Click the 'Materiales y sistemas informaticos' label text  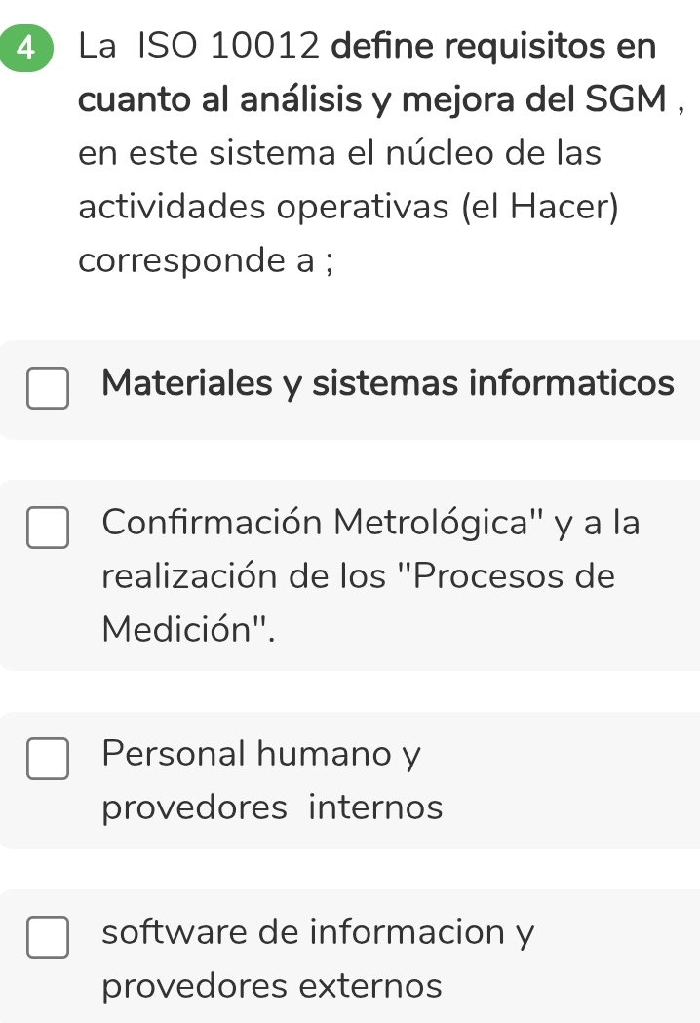point(388,383)
